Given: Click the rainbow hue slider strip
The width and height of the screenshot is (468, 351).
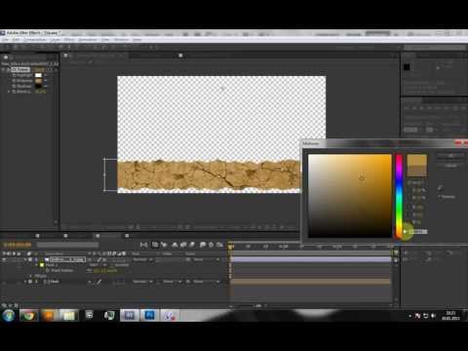Looking at the screenshot, I should pos(399,196).
